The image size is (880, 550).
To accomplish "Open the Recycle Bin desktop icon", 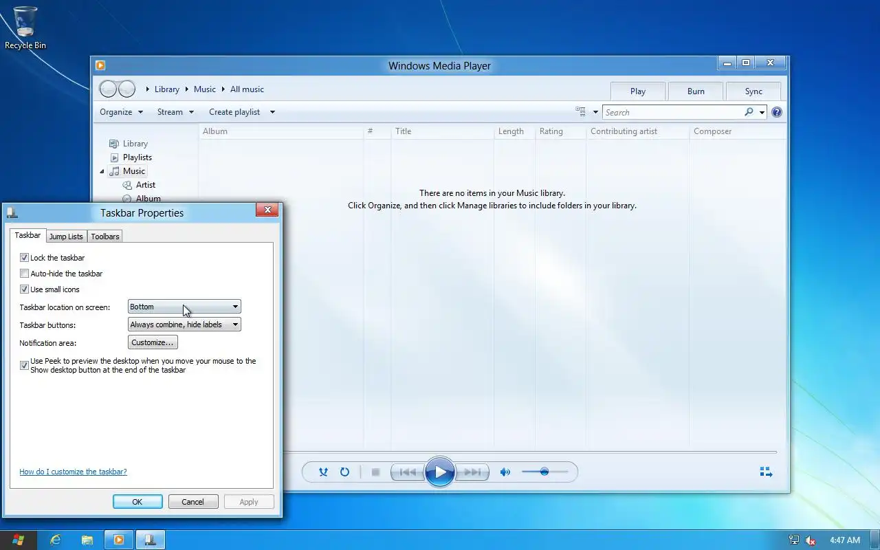I will [x=25, y=28].
